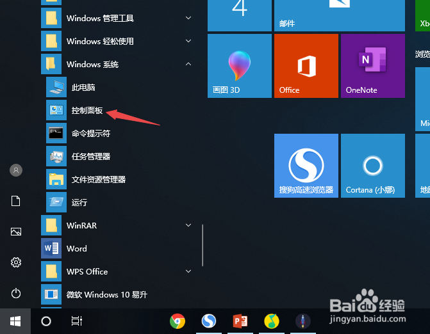This screenshot has height=334, width=430.
Task: Expand the Windows 管理工具 folder chevron
Action: pos(188,18)
